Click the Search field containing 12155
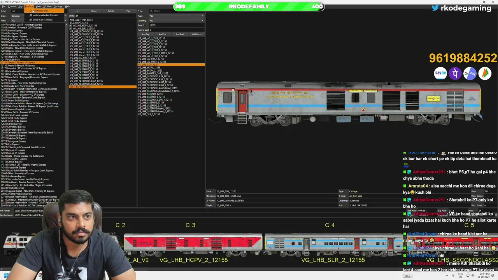This screenshot has width=498, height=280. (x=177, y=25)
